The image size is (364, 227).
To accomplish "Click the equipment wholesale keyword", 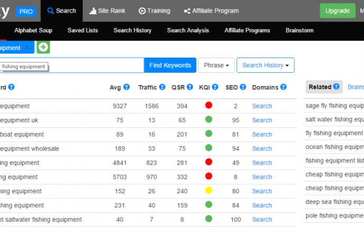I will [30, 149].
